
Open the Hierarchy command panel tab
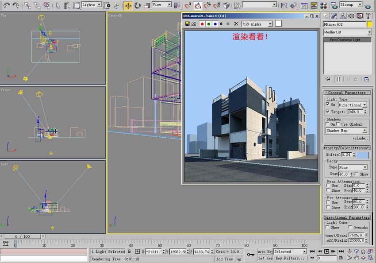(343, 16)
